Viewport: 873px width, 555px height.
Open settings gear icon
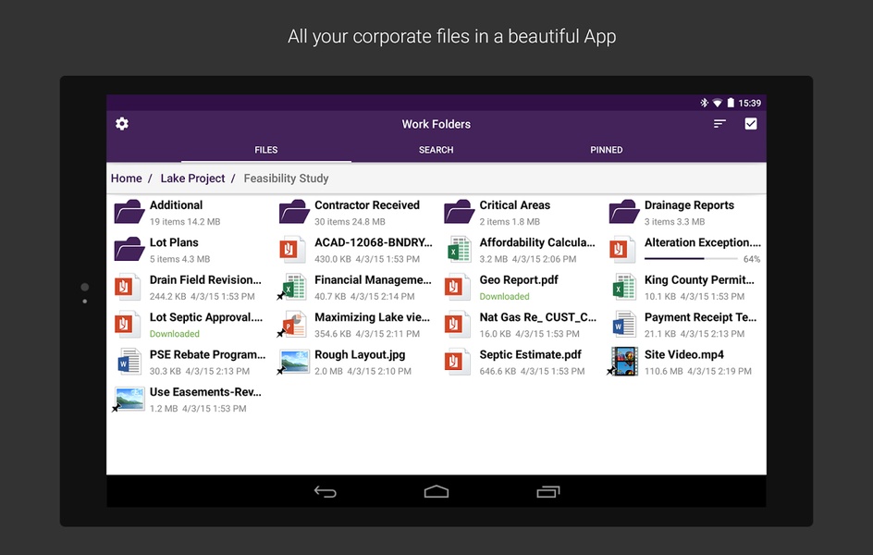tap(122, 124)
